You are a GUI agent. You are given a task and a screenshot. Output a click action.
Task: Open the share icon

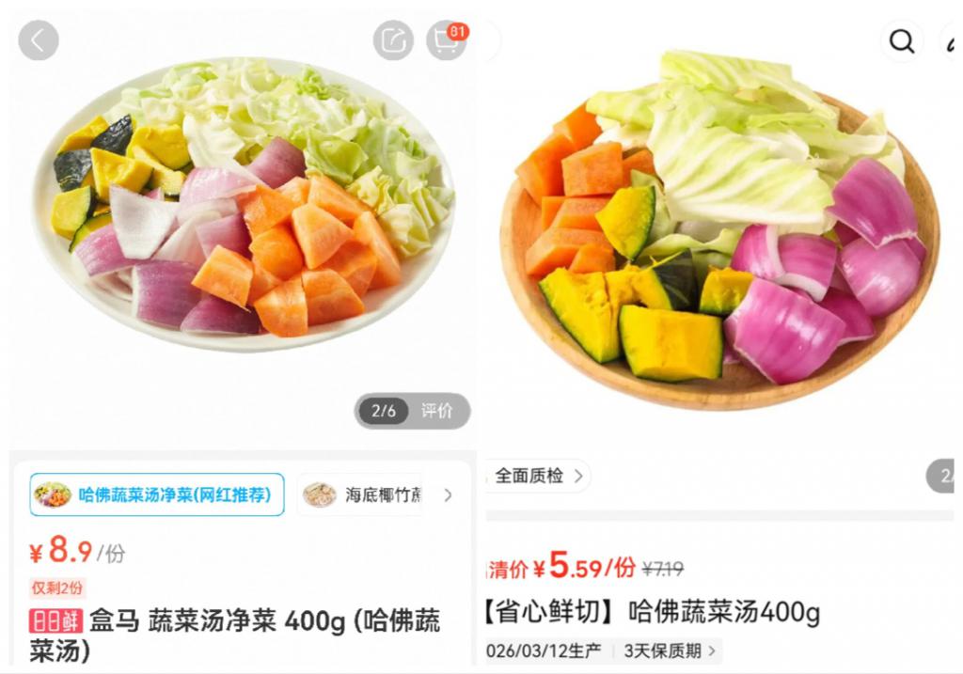pyautogui.click(x=393, y=40)
